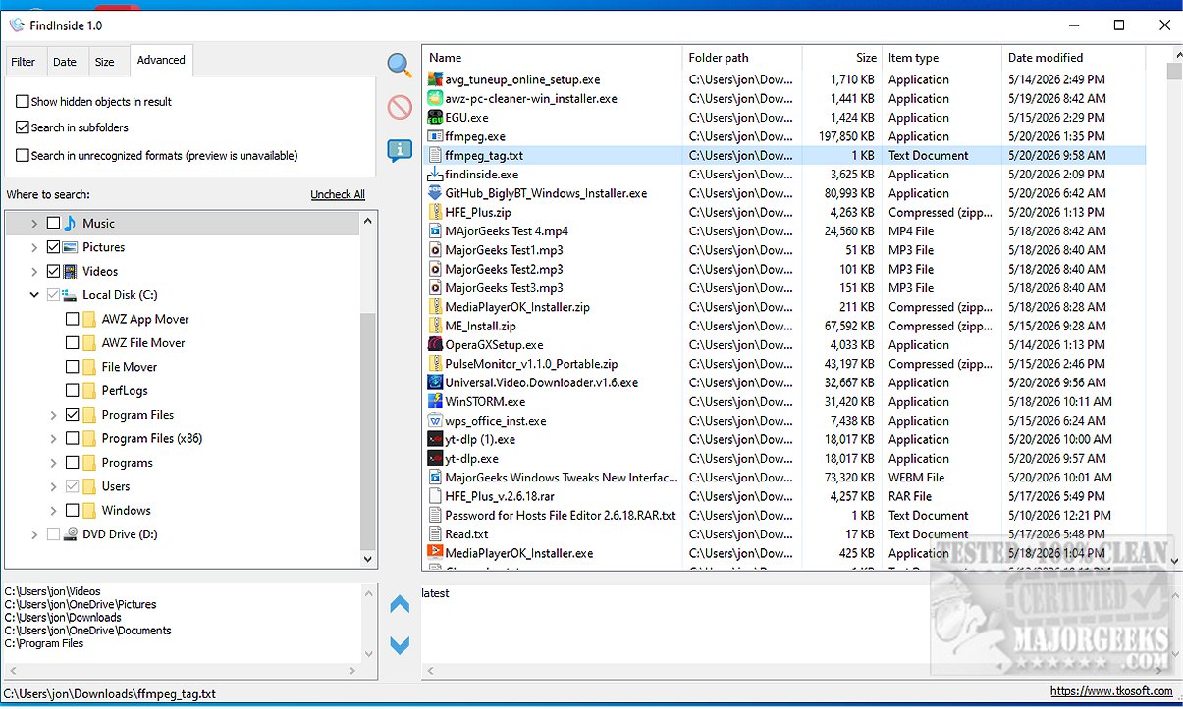Image resolution: width=1183 pixels, height=709 pixels.
Task: Check the Music folder checkbox
Action: click(53, 224)
